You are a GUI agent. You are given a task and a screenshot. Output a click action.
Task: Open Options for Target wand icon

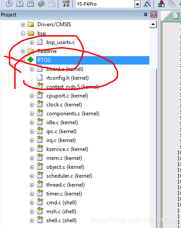[x=147, y=4]
